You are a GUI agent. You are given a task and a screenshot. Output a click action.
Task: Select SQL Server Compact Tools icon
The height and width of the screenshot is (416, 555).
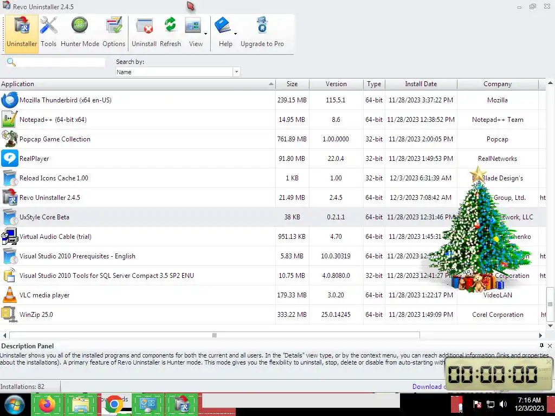pos(10,276)
